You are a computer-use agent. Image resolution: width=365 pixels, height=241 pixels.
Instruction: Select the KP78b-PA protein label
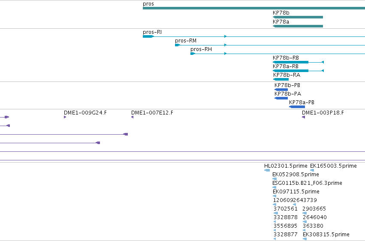click(x=288, y=94)
